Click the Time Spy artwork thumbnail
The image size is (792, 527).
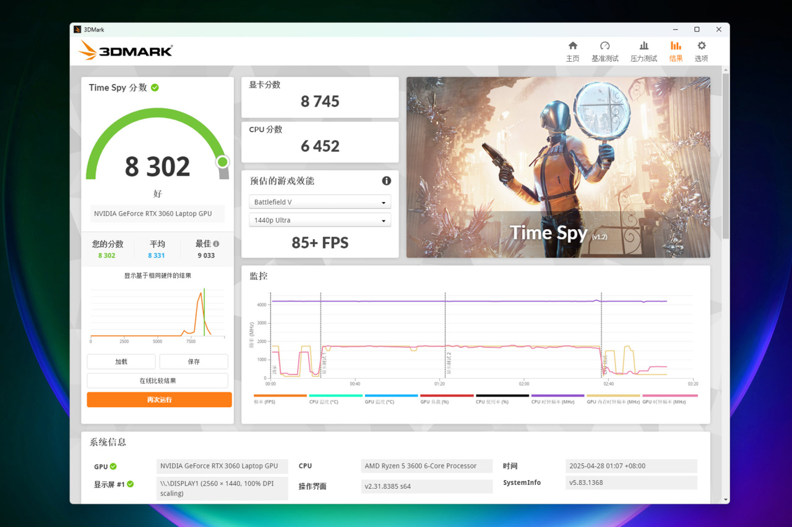click(558, 167)
